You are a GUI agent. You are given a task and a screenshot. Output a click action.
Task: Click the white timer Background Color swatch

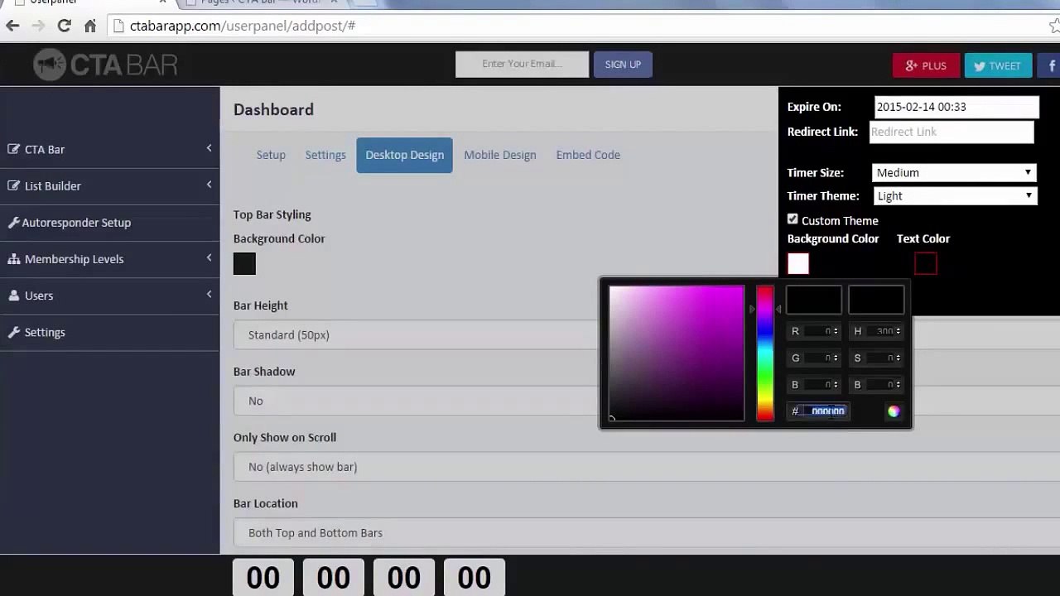point(798,263)
